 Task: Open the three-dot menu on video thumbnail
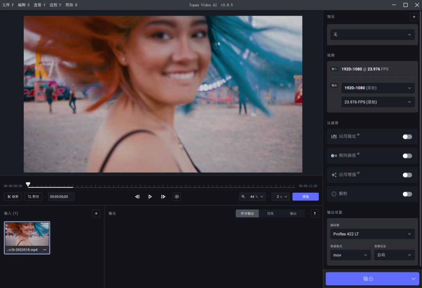pos(45,250)
